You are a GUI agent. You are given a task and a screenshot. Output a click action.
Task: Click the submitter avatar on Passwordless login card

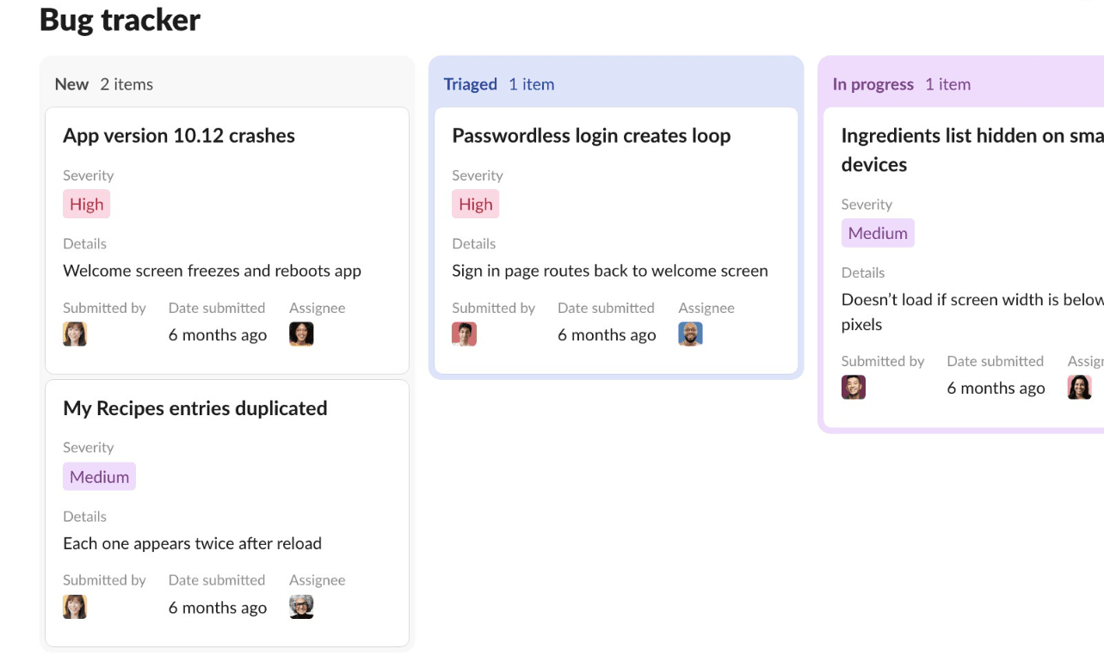(x=464, y=334)
